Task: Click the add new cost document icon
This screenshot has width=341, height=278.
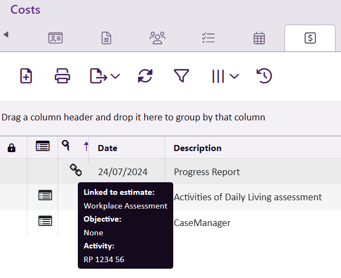Action: tap(26, 76)
